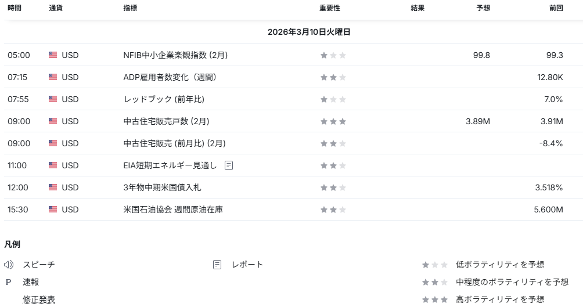Click the three-star rating for 中古住宅販売戸数
Viewport: 583px width, 307px height.
pyautogui.click(x=333, y=121)
